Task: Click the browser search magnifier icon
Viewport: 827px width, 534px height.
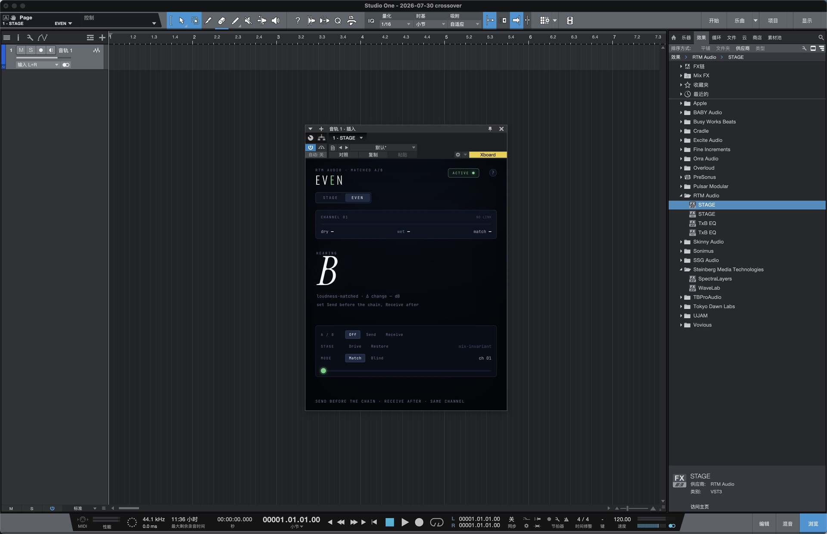Action: coord(821,37)
